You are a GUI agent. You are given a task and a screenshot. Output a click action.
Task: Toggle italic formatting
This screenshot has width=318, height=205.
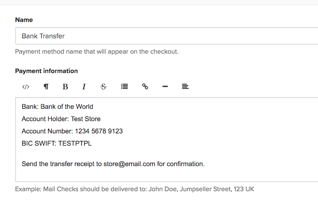[x=84, y=86]
